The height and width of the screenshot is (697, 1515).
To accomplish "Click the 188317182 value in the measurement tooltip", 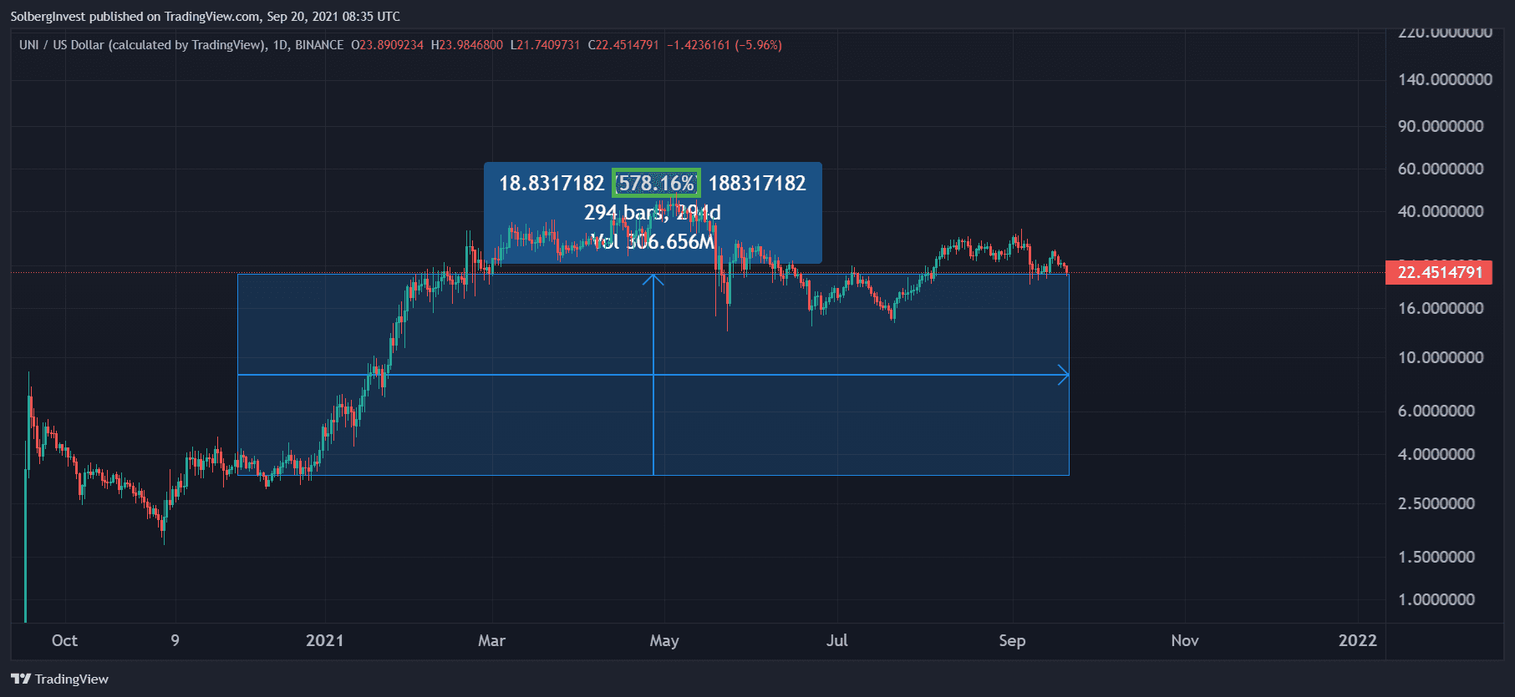I will [757, 183].
